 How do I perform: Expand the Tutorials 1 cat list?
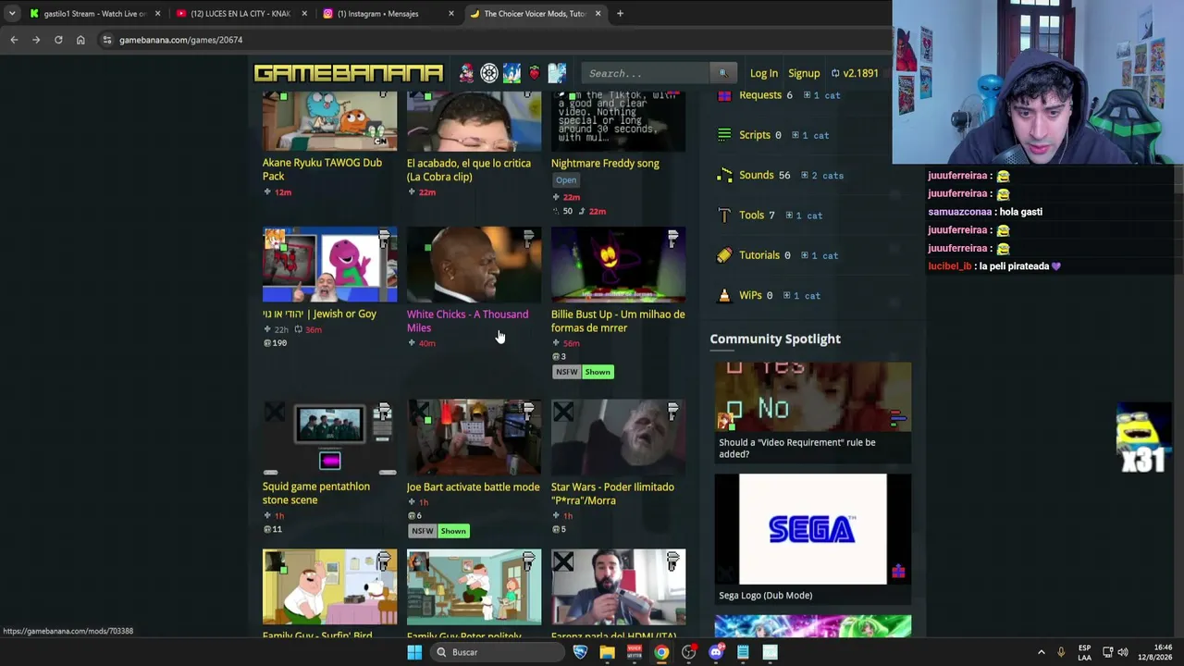820,255
